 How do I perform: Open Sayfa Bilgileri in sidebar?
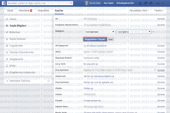tap(28, 26)
